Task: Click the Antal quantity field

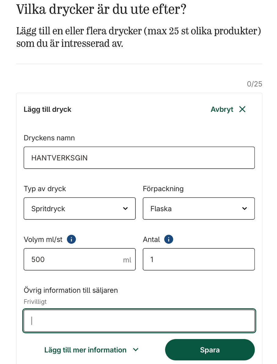Action: 199,259
